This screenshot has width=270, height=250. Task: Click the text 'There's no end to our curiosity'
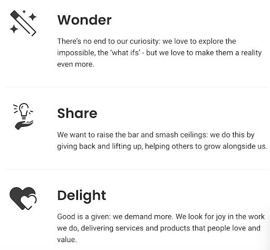[x=109, y=41]
